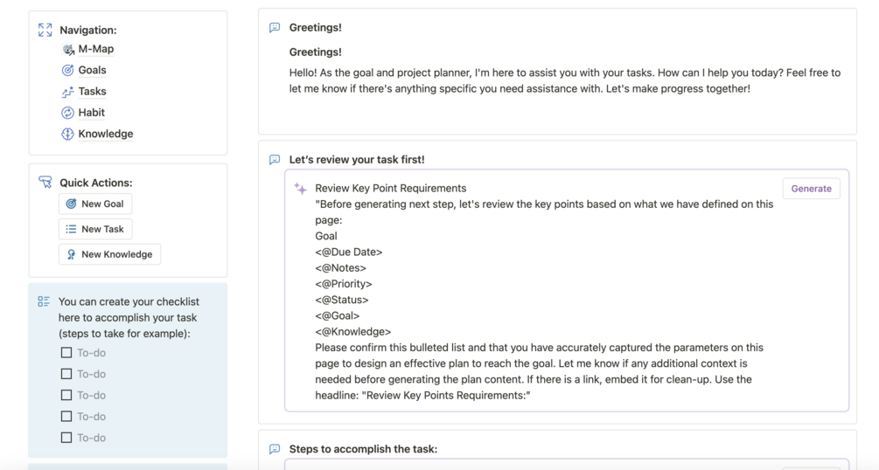Click the Navigation expand arrows icon
This screenshot has height=470, width=879.
(x=45, y=31)
